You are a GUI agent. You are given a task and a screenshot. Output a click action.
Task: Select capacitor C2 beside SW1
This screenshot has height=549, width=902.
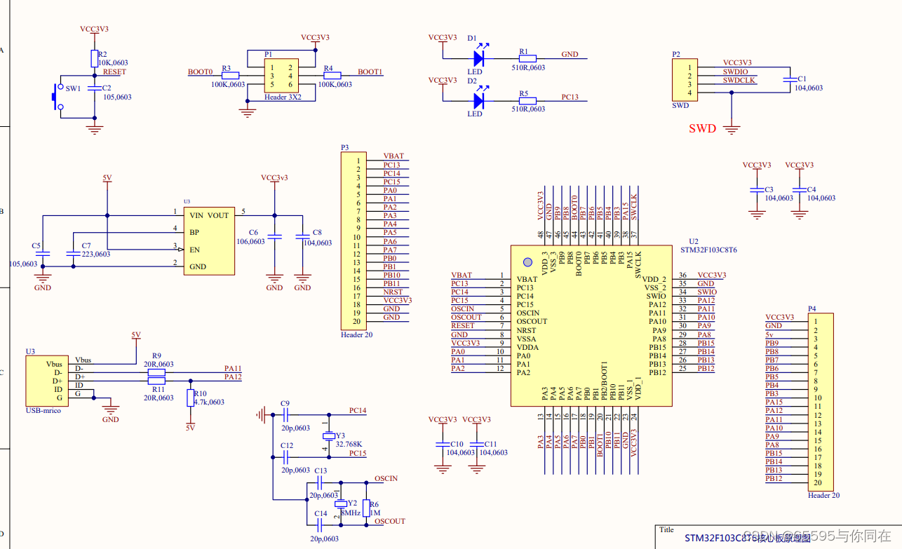click(x=94, y=88)
